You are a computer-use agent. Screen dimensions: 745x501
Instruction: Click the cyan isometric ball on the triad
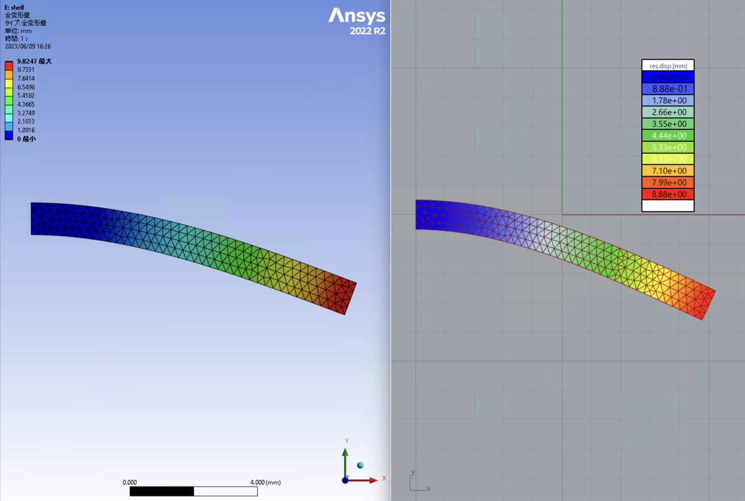pyautogui.click(x=360, y=465)
